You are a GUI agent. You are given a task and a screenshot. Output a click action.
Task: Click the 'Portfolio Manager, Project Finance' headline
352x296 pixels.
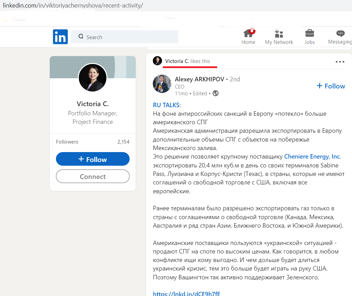click(93, 117)
